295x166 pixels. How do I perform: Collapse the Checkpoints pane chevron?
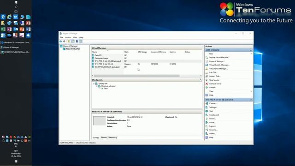[x=200, y=80]
